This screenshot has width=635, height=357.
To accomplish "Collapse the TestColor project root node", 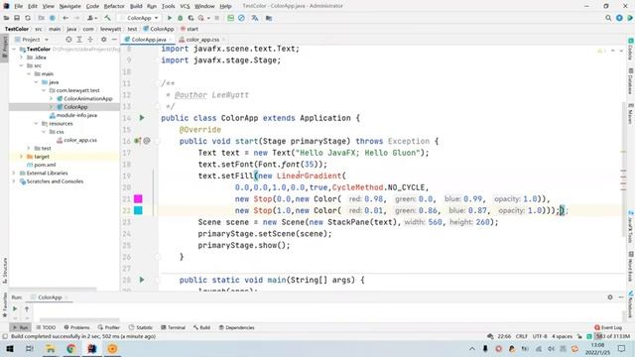I will pyautogui.click(x=14, y=49).
